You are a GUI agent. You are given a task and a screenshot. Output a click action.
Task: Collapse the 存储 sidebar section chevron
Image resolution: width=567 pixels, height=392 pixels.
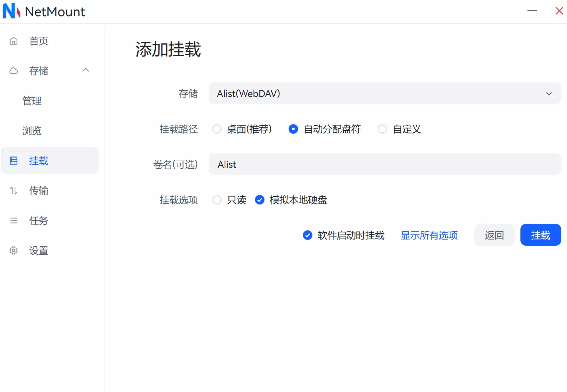click(x=86, y=70)
